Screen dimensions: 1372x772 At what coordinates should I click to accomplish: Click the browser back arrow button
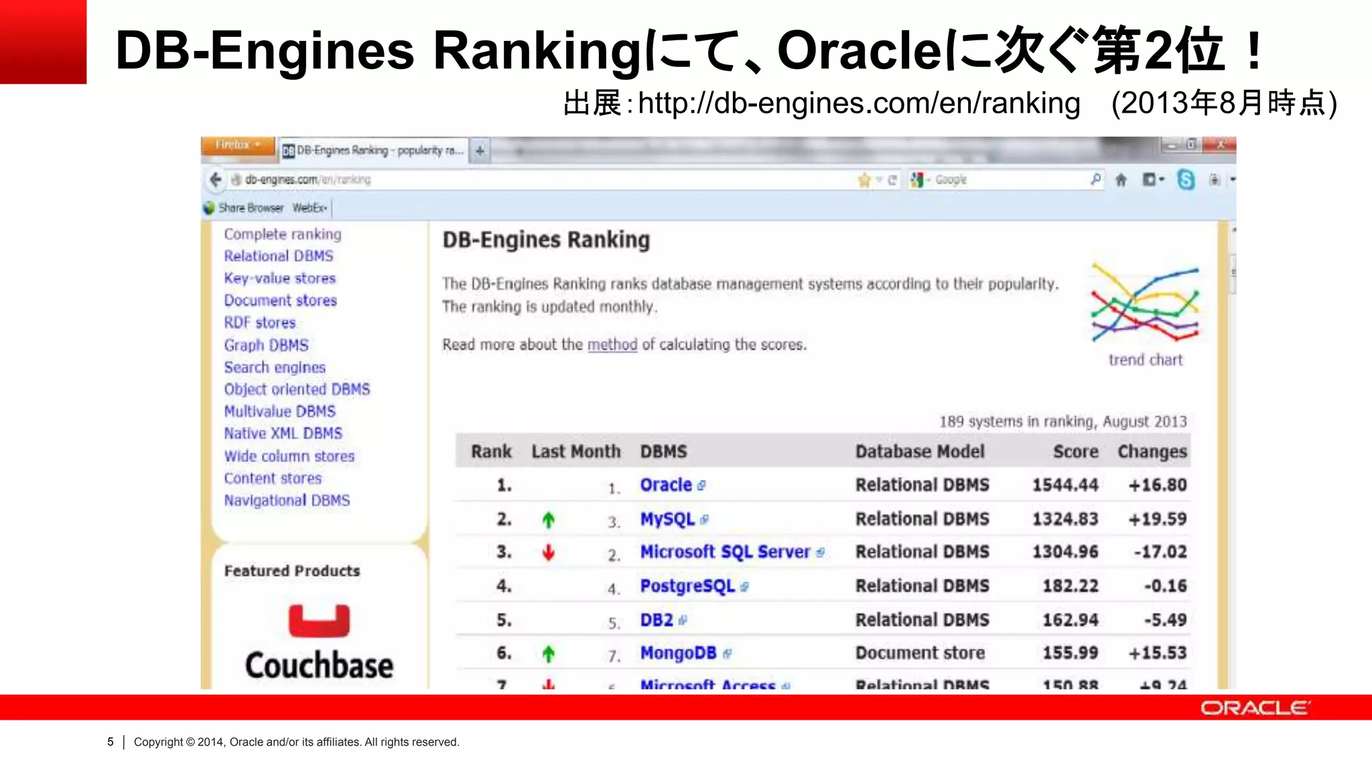click(x=215, y=180)
